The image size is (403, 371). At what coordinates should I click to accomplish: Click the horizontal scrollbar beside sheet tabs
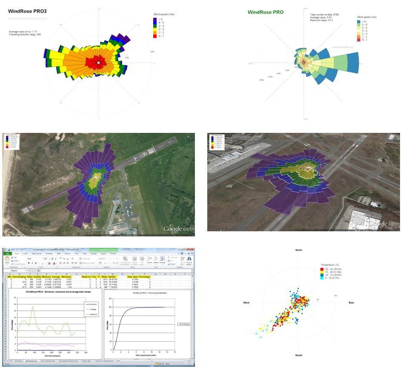[151, 361]
